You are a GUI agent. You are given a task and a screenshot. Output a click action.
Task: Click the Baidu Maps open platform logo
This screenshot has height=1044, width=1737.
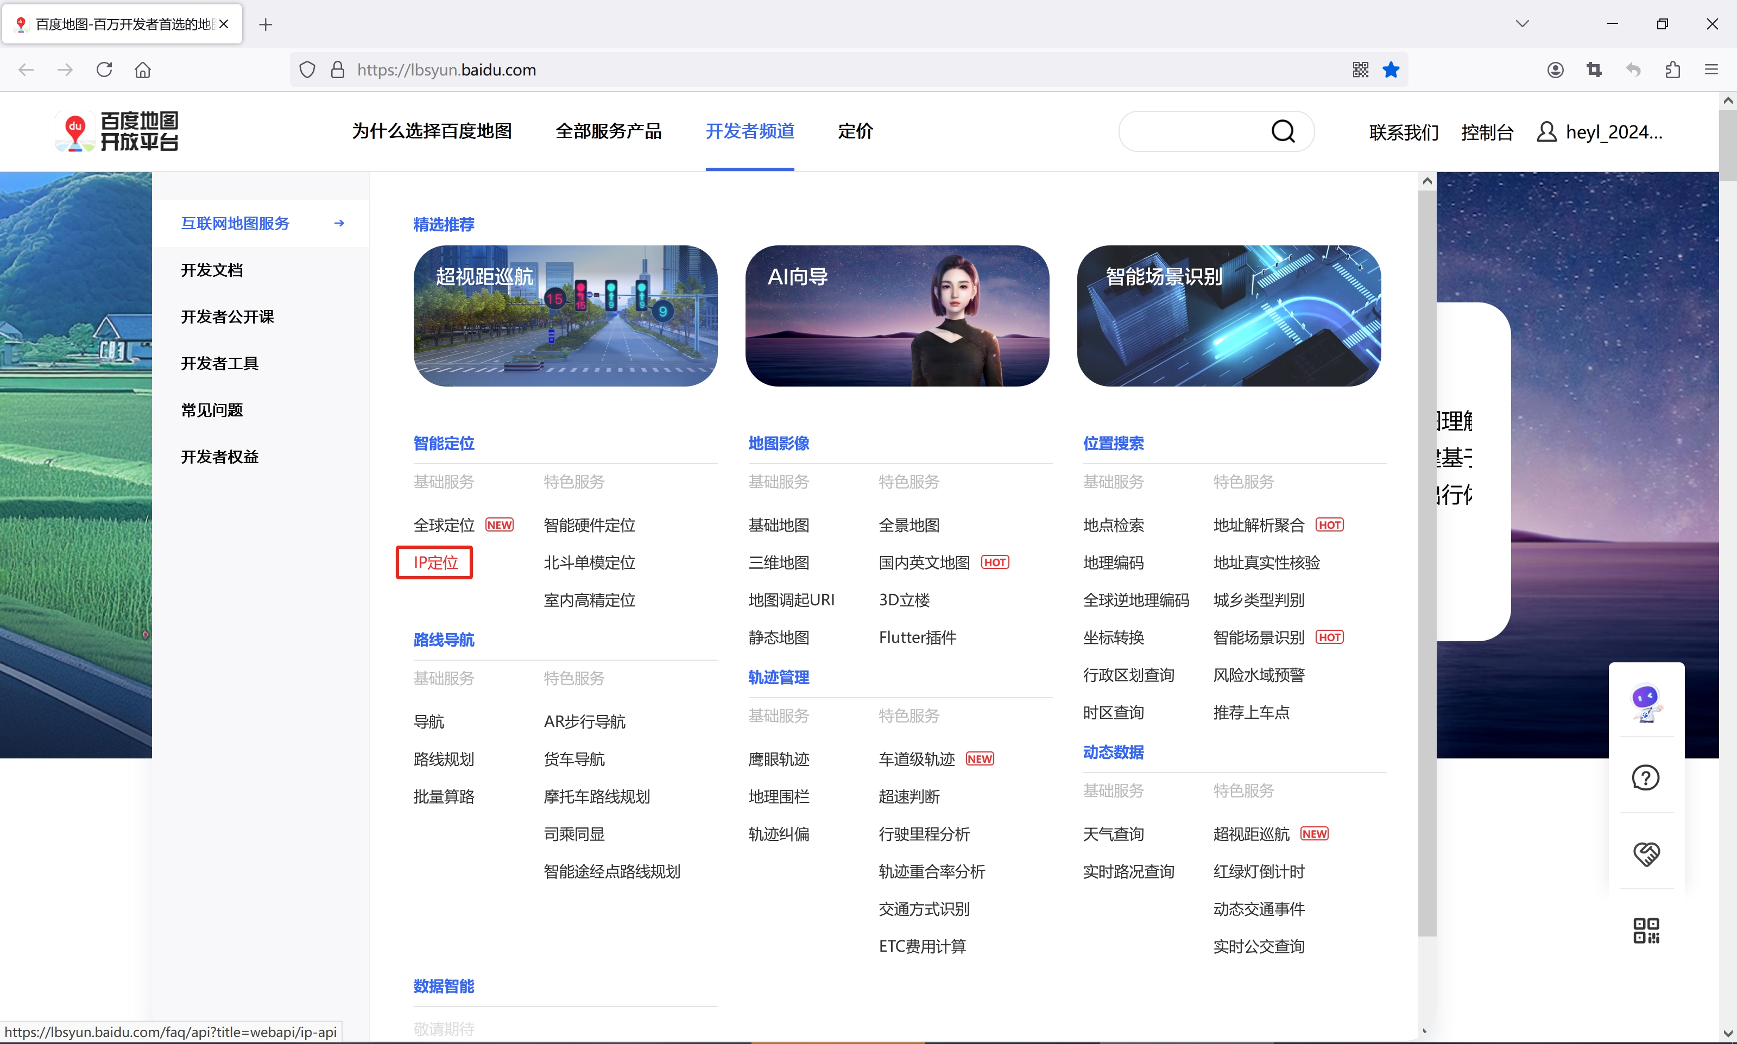[117, 131]
